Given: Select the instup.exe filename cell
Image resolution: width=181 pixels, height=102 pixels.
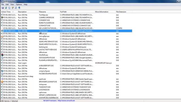Looking at the screenshot, I should [43, 84].
